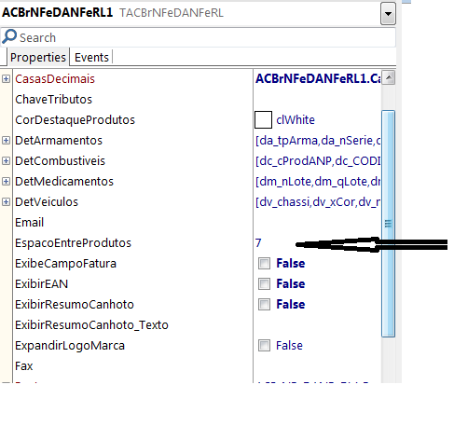Toggle the ExpandirLogoMarca checkbox
Screen dimensions: 454x426
(x=264, y=346)
